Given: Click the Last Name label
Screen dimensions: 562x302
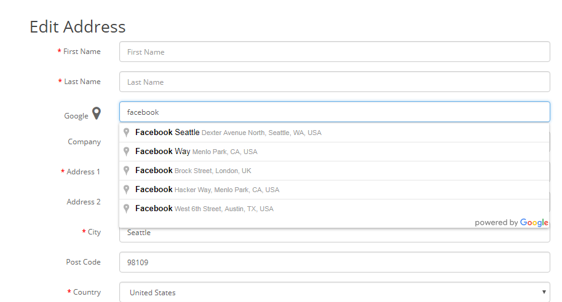Looking at the screenshot, I should pyautogui.click(x=82, y=82).
